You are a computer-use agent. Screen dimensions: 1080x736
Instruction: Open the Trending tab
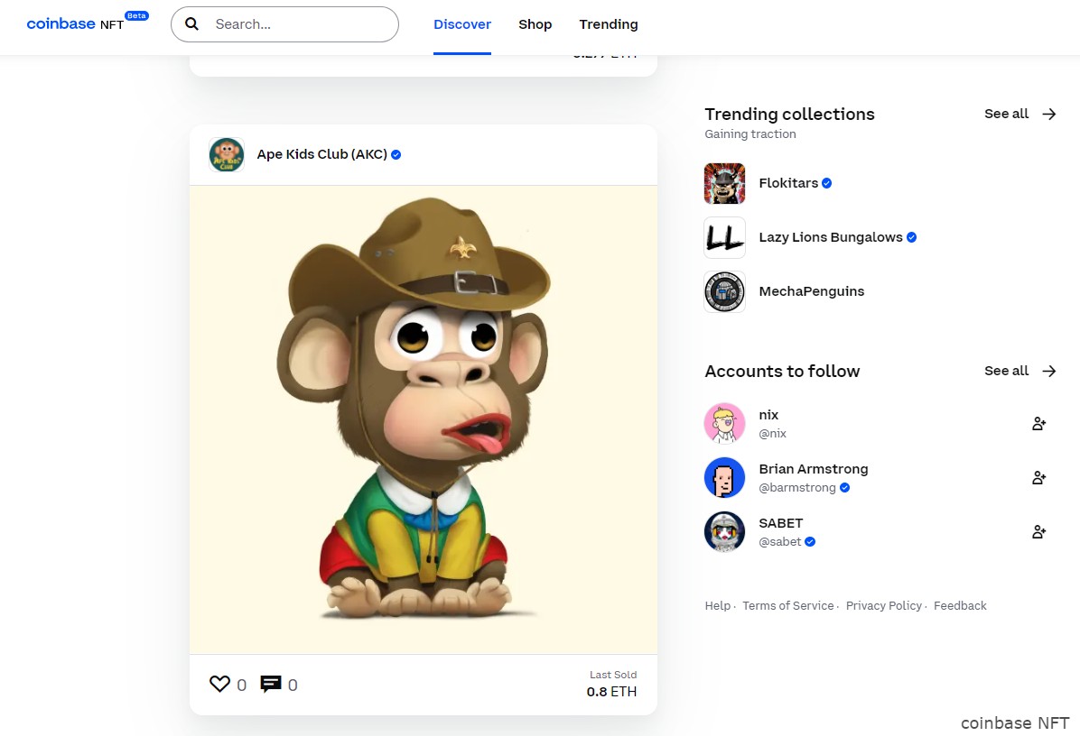click(608, 24)
